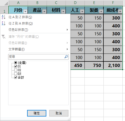Viewport: 125px width, 121px height.
Task: Select 清除 "月份" 的篩選 menu item
Action: click(35, 37)
